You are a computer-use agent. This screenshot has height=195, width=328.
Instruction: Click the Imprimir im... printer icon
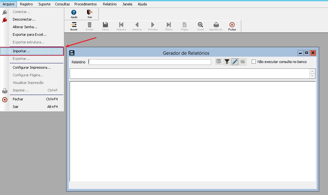click(x=216, y=25)
